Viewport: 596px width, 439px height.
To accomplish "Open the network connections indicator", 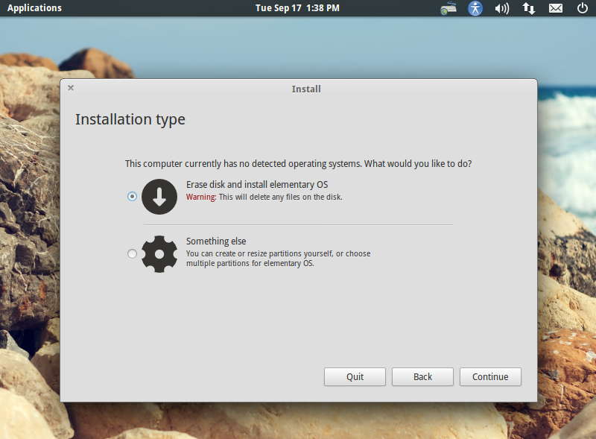I will [x=529, y=8].
